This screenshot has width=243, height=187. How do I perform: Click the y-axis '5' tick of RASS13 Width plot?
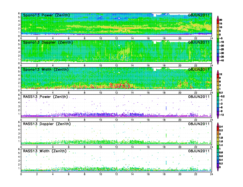click(x=19, y=153)
